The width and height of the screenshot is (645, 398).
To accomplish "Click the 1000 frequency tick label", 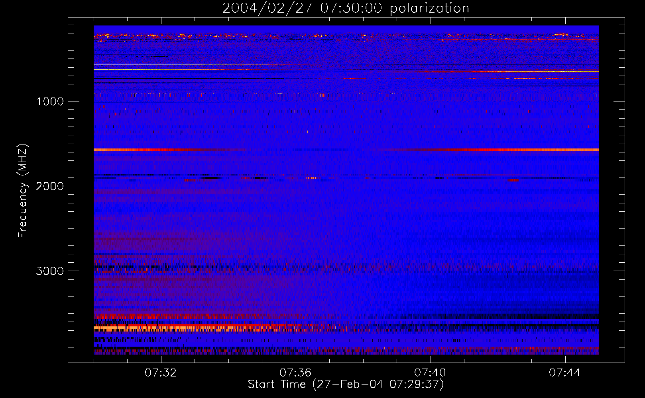I will coord(50,101).
